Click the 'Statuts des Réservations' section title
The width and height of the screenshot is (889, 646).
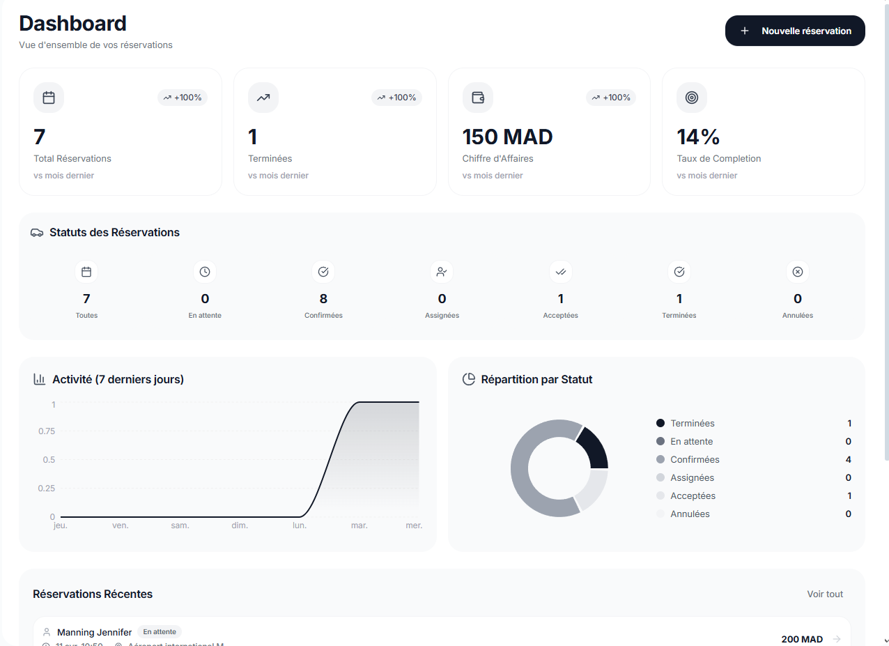click(x=114, y=233)
